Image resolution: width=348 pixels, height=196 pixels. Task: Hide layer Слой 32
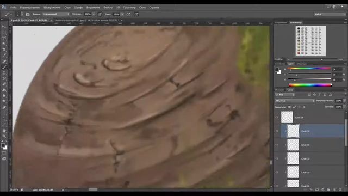coord(277,131)
